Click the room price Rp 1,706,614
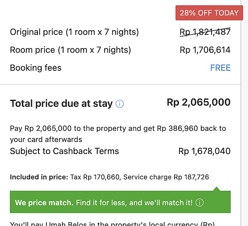Viewport: 248px width, 226px height. pyautogui.click(x=205, y=50)
